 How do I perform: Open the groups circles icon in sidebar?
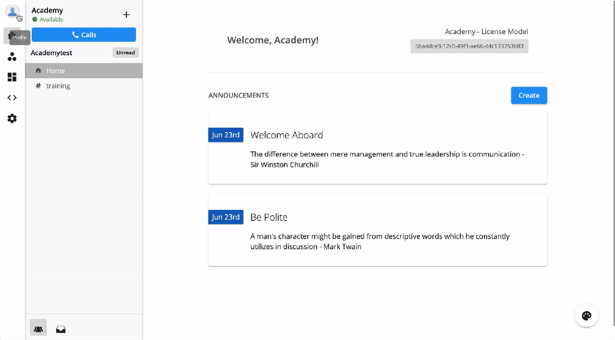click(12, 57)
